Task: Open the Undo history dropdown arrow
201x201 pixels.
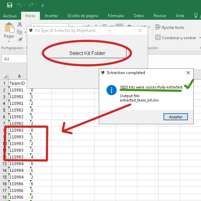Action: [x=24, y=5]
